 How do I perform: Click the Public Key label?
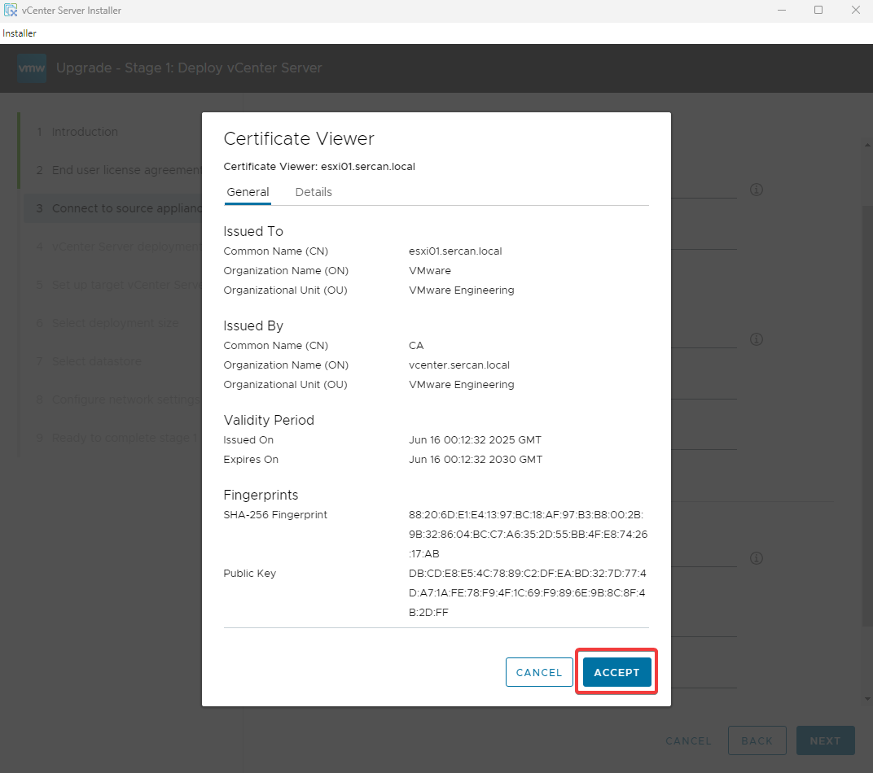[x=250, y=574]
